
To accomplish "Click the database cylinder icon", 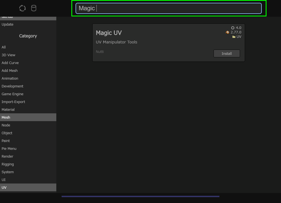I will coord(34,8).
